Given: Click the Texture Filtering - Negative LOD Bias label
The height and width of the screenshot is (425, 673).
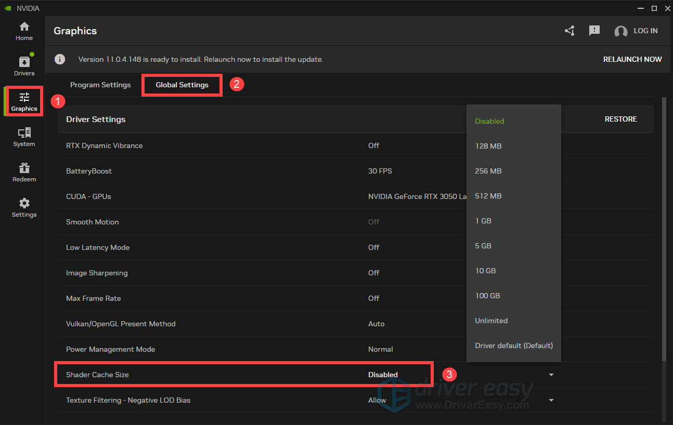Looking at the screenshot, I should click(x=128, y=400).
